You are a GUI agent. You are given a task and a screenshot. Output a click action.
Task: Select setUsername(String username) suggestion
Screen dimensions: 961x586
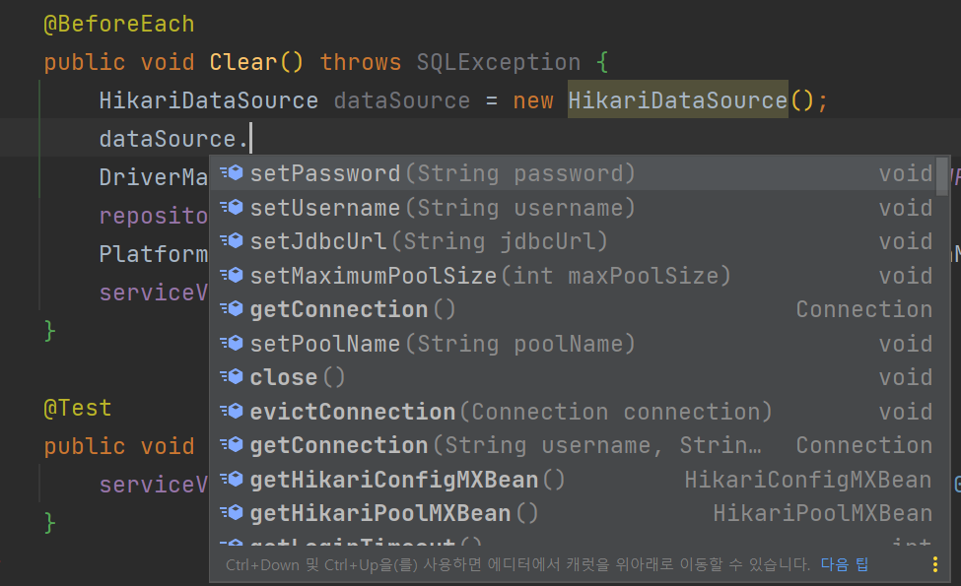(x=573, y=208)
